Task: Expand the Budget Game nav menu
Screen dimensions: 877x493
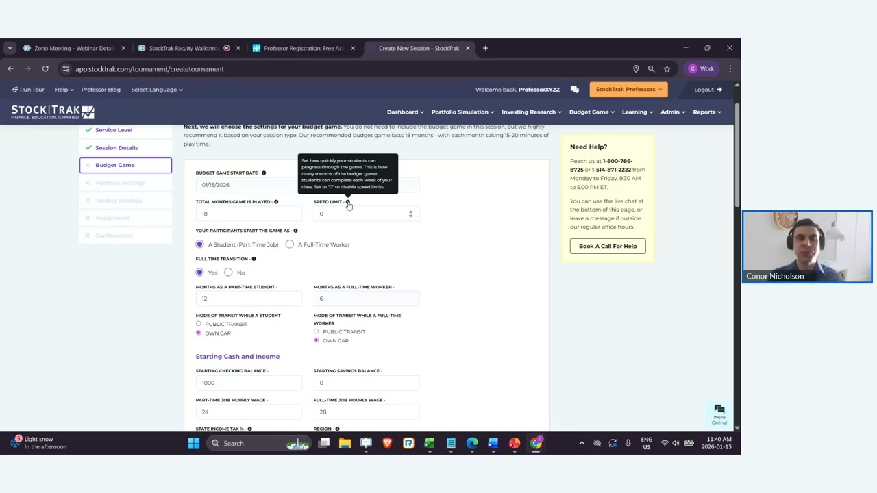Action: pos(592,112)
